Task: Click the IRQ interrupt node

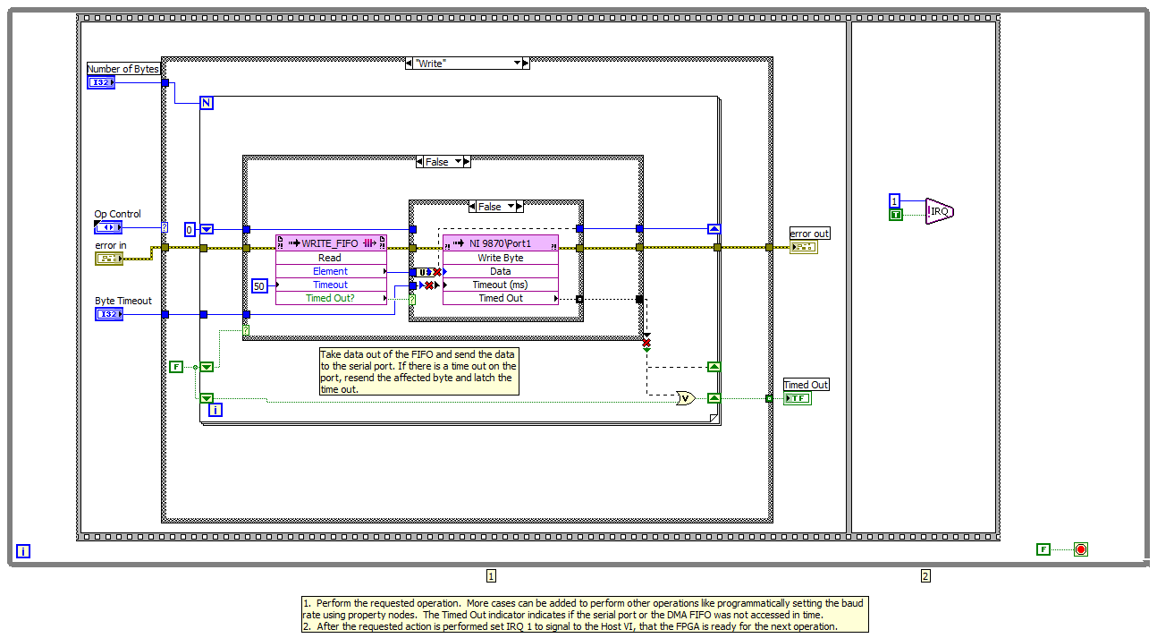Action: click(940, 211)
